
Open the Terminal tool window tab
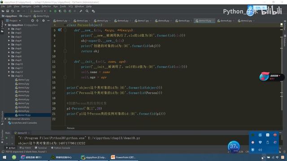pyautogui.click(x=41, y=148)
